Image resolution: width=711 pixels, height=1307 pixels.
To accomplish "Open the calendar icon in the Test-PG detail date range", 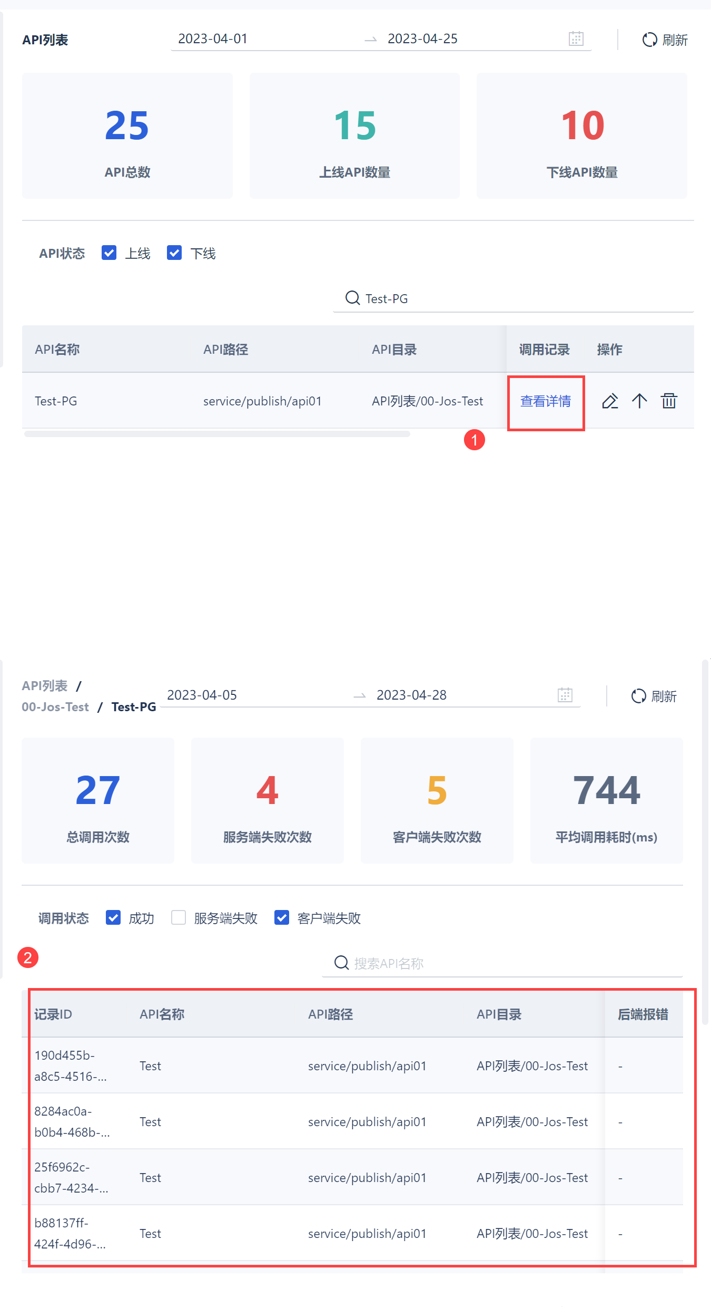I will tap(565, 695).
